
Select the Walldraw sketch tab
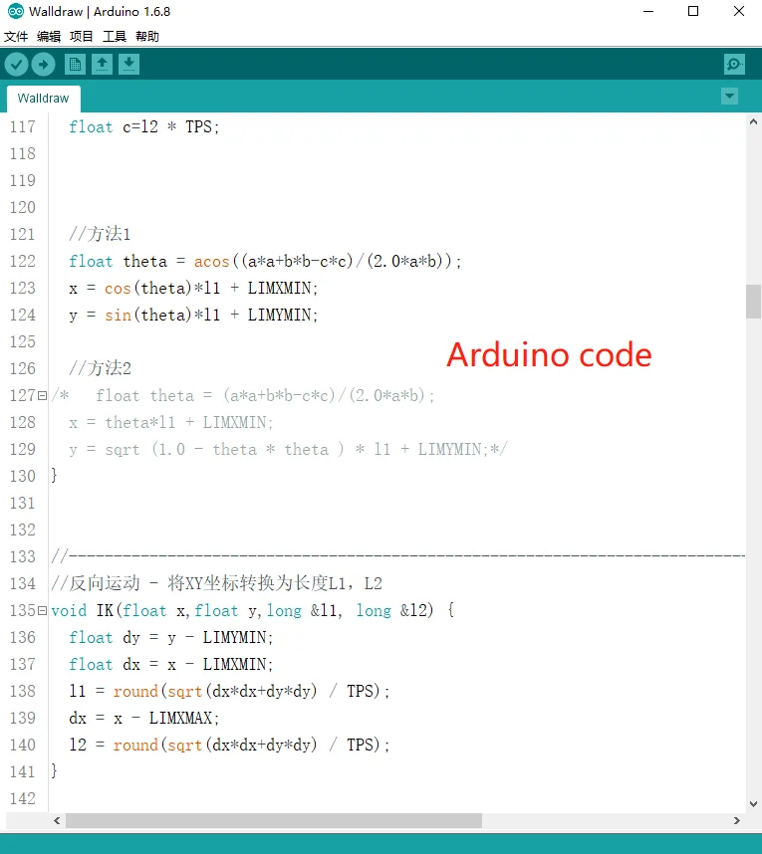point(43,99)
